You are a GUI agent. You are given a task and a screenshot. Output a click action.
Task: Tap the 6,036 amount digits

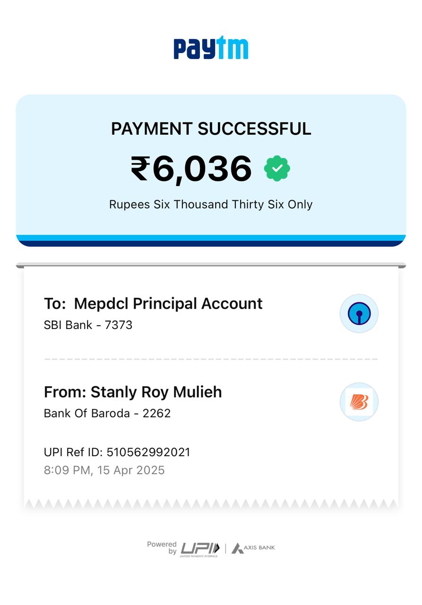point(202,169)
